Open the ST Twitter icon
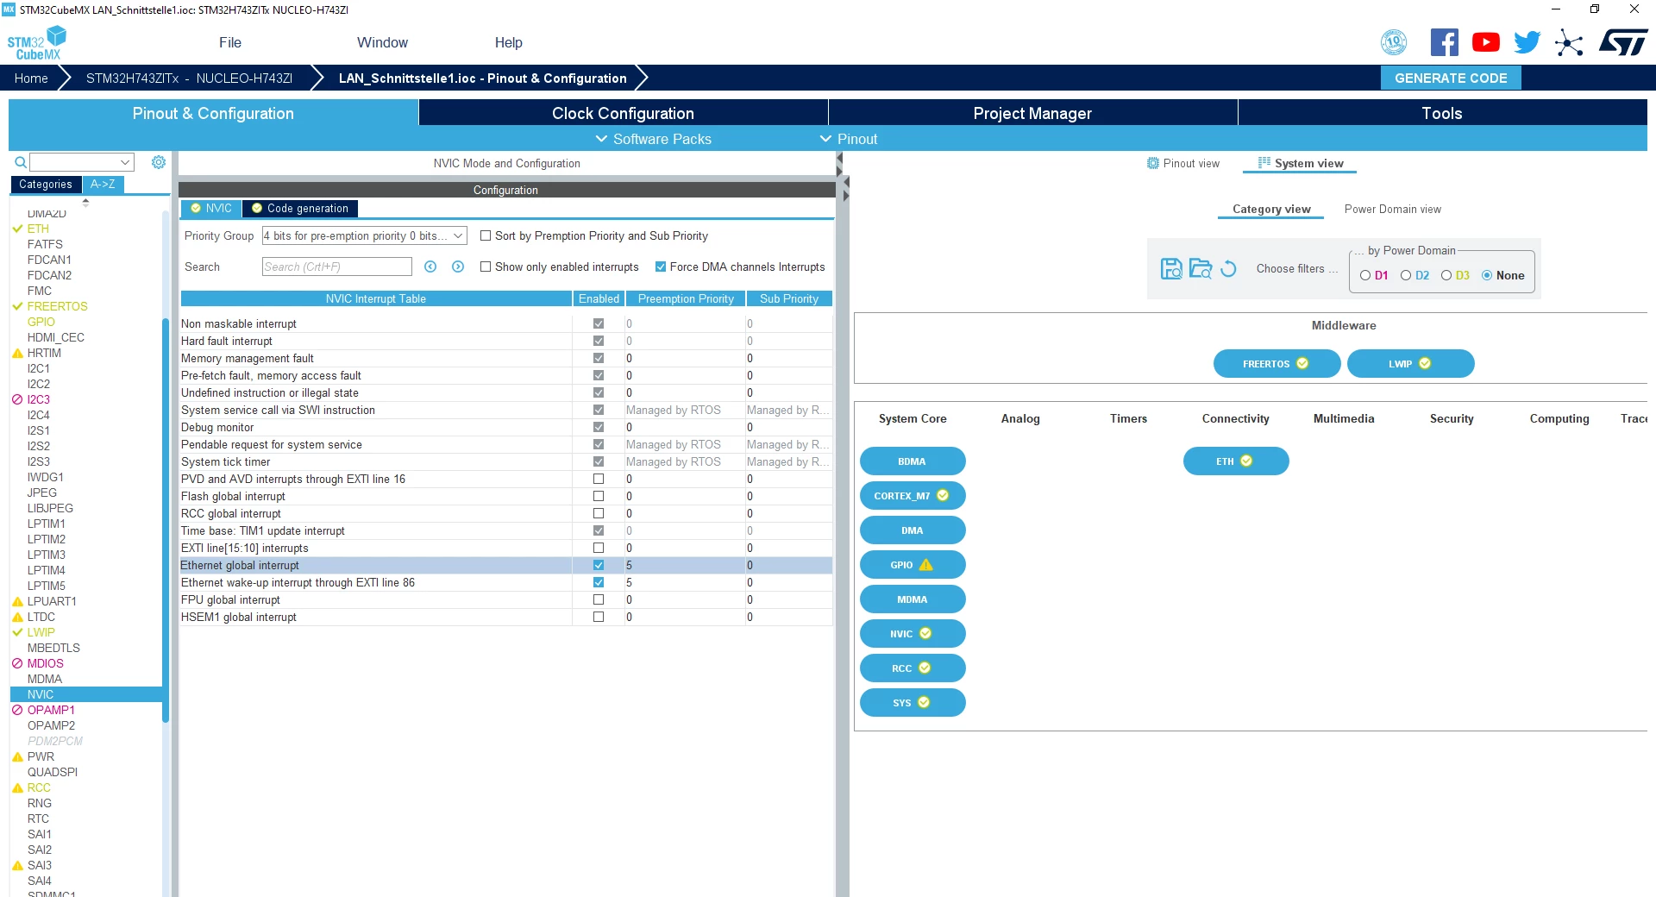This screenshot has height=897, width=1656. tap(1527, 42)
